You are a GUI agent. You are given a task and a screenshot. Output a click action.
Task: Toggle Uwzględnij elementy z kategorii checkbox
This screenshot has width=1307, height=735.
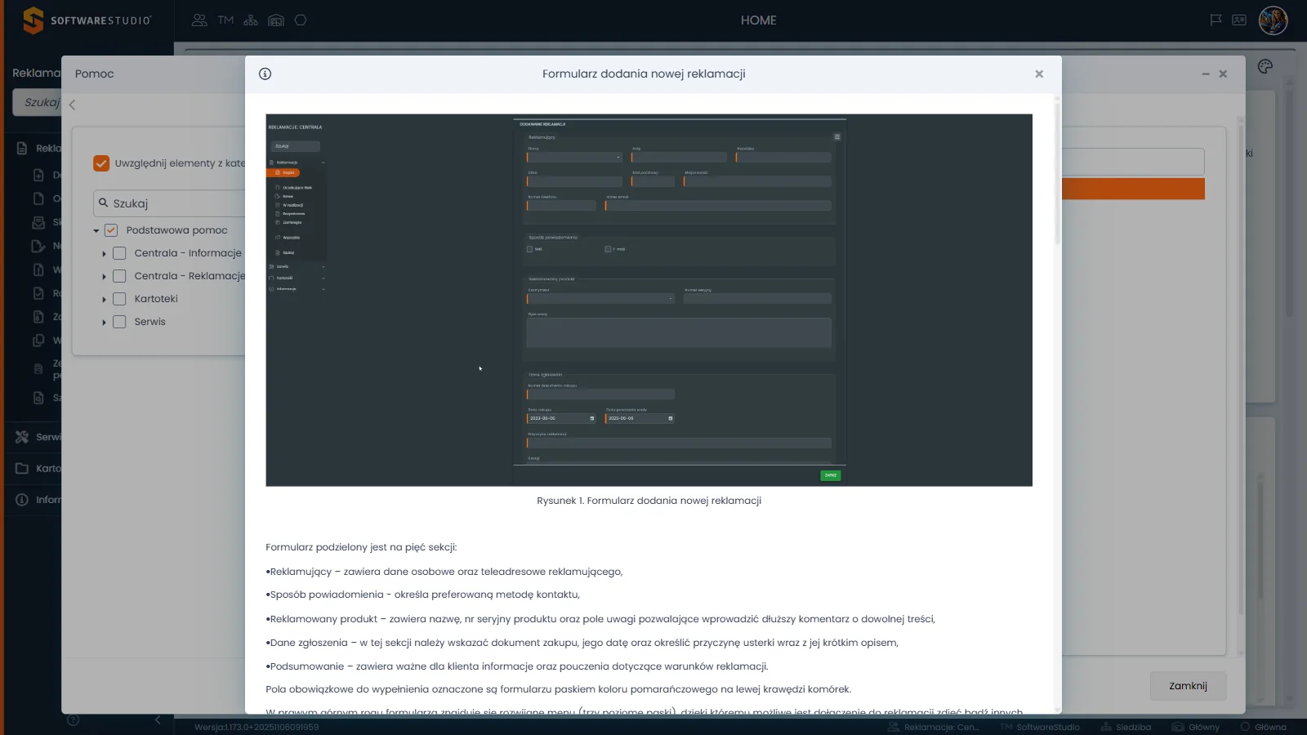(x=101, y=163)
